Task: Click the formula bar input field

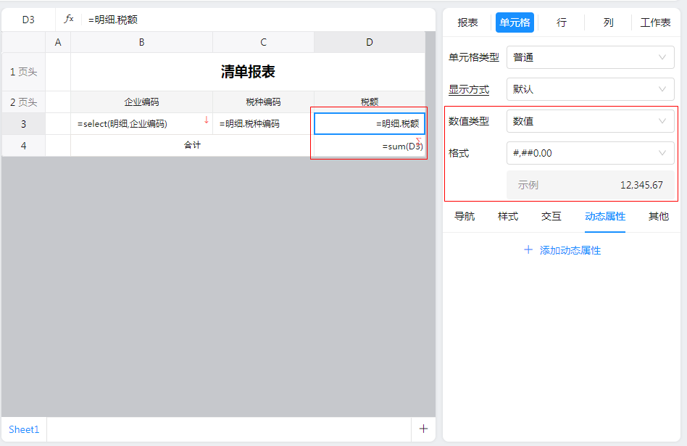Action: [254, 20]
